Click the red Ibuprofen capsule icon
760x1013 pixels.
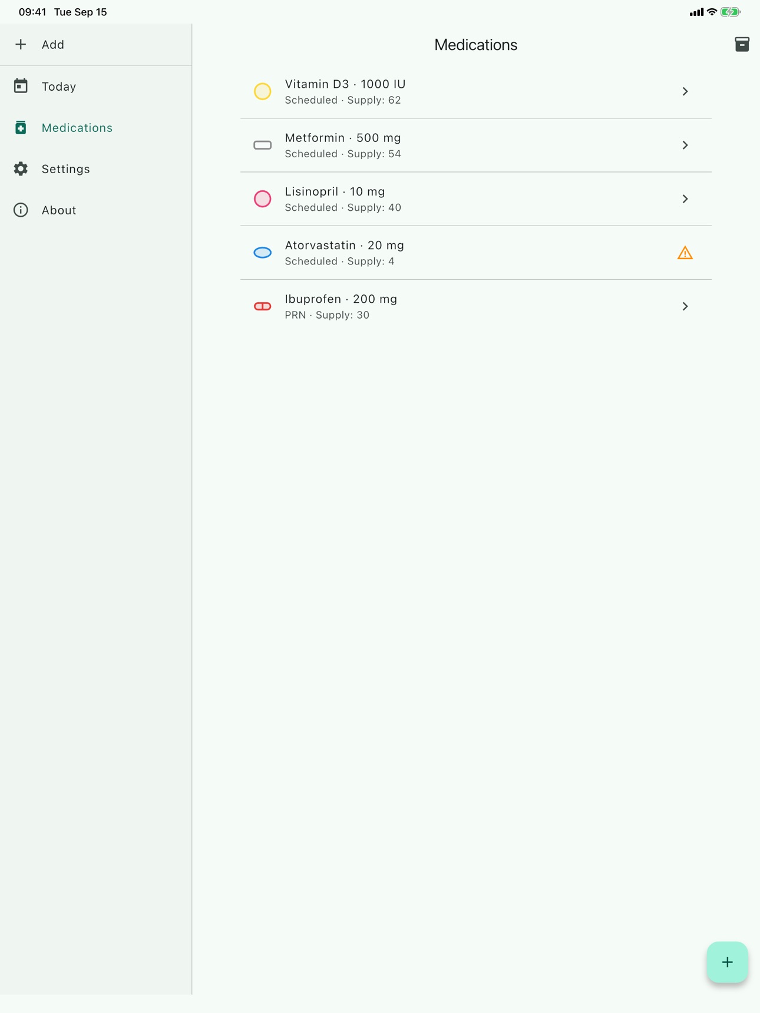[x=262, y=306]
